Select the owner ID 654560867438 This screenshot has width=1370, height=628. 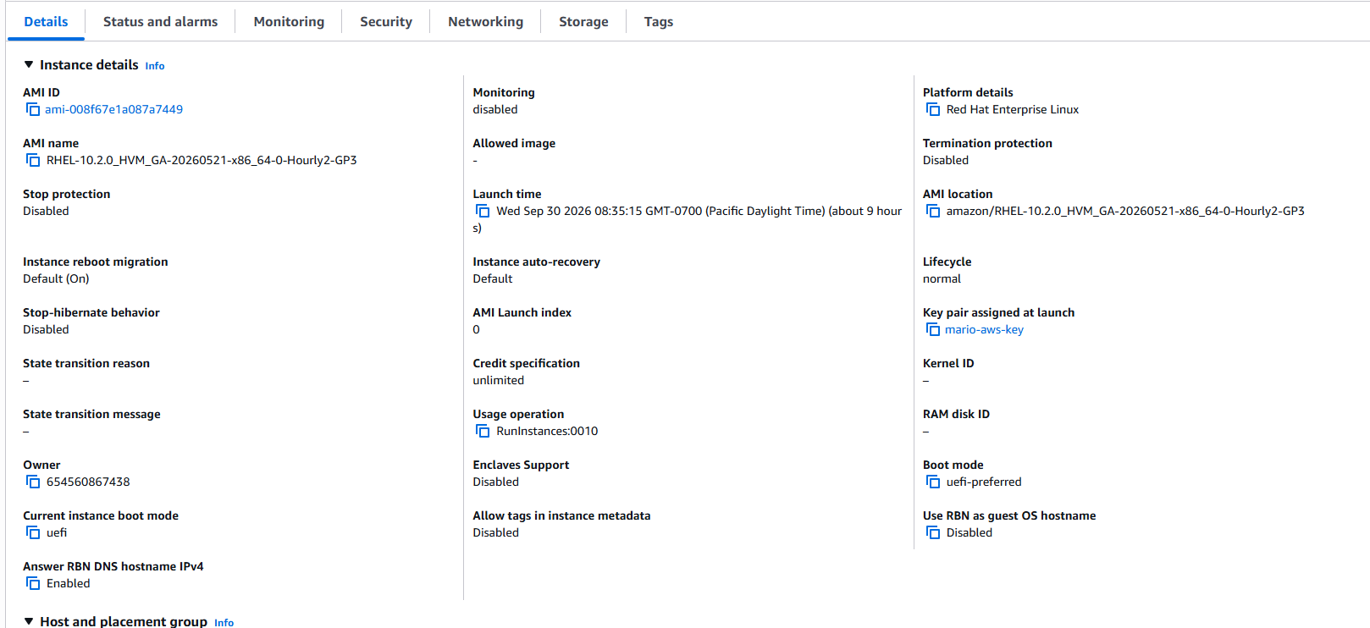88,482
